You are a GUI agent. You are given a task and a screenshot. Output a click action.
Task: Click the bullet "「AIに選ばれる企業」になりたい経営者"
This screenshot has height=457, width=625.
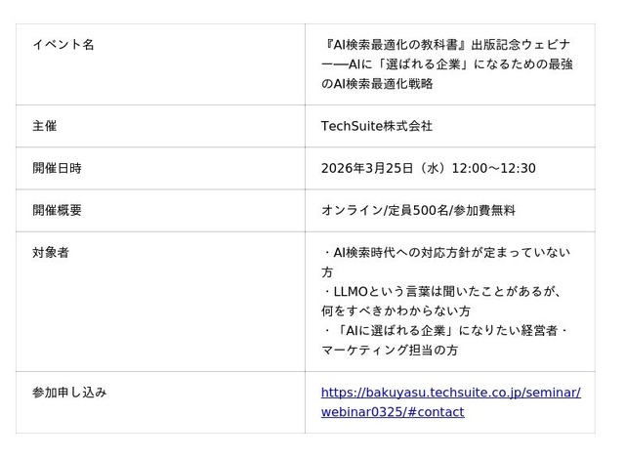(x=444, y=331)
